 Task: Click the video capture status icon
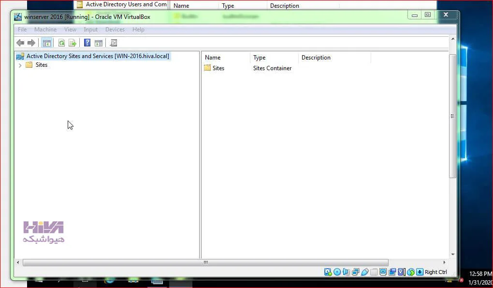(x=392, y=272)
